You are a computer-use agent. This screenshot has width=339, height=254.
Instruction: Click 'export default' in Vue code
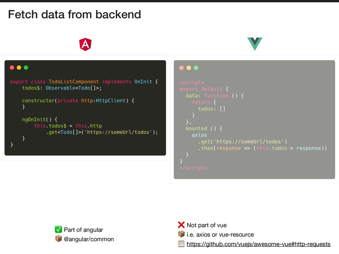tap(201, 89)
